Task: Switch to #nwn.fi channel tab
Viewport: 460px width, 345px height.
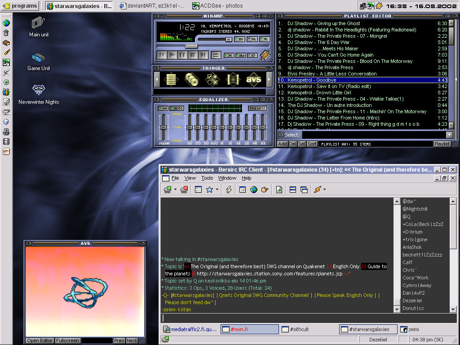Action: coord(249,329)
